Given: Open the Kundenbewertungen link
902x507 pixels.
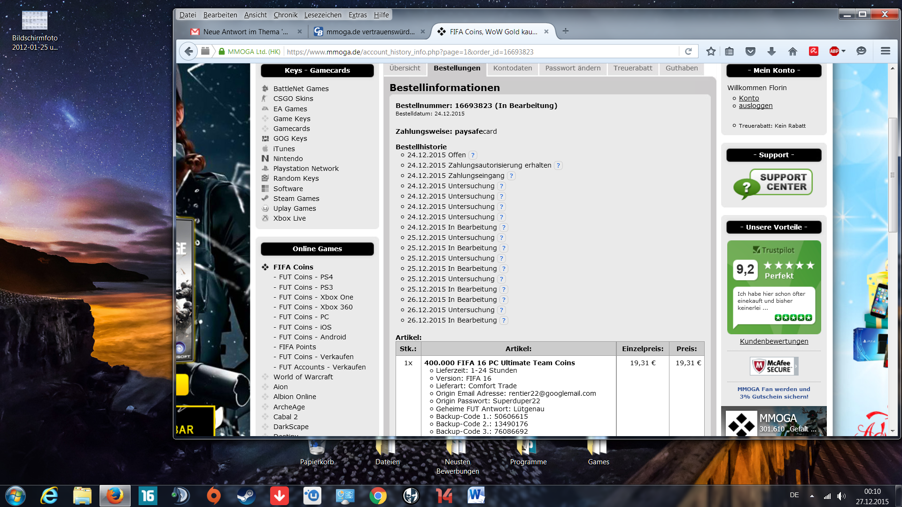Looking at the screenshot, I should click(774, 341).
